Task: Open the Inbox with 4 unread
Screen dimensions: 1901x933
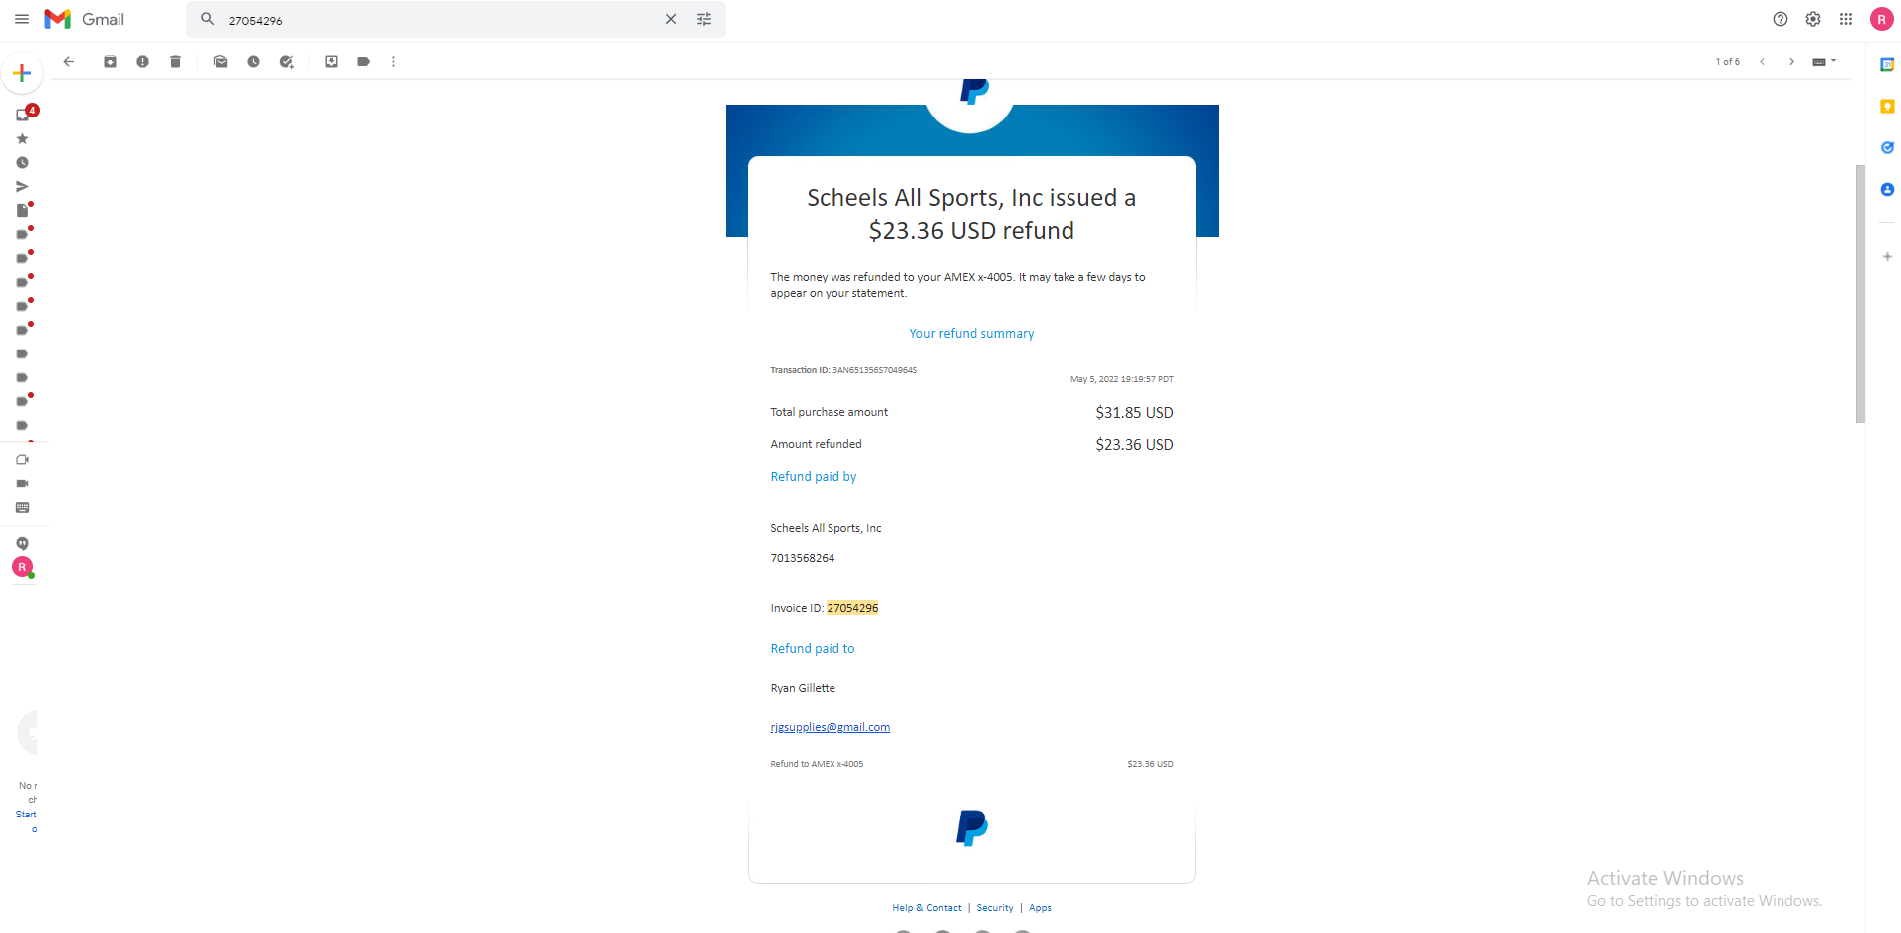Action: (x=24, y=114)
